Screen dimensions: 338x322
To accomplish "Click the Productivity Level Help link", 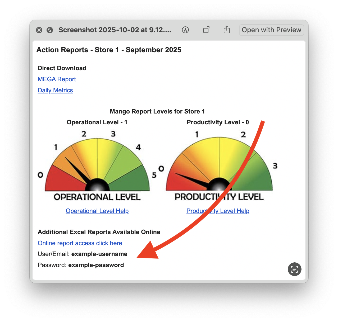I will [x=218, y=211].
